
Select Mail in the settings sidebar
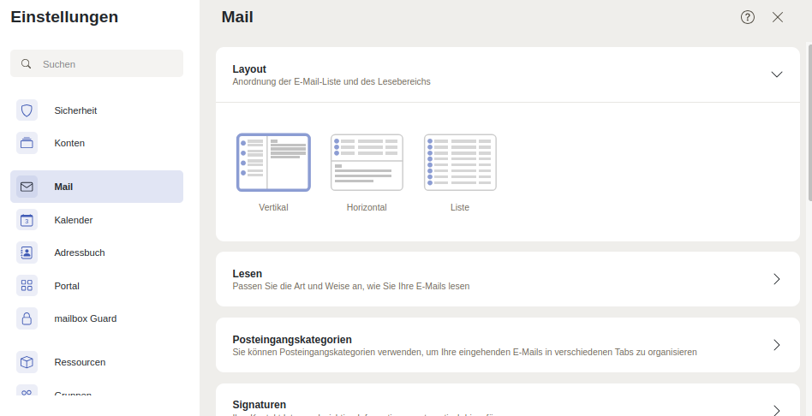point(97,187)
